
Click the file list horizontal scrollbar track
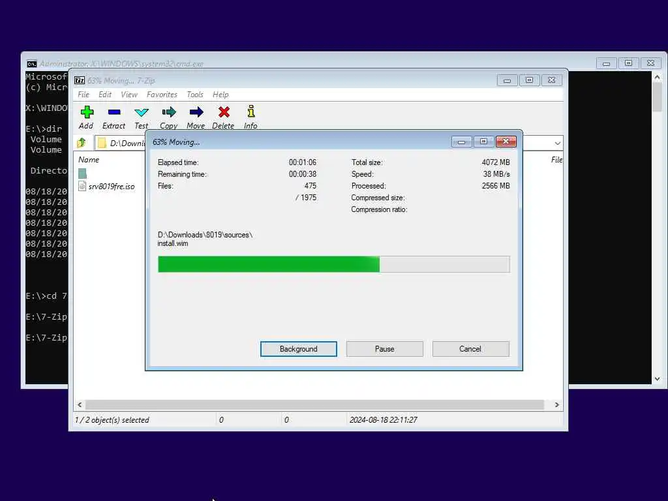pyautogui.click(x=315, y=404)
